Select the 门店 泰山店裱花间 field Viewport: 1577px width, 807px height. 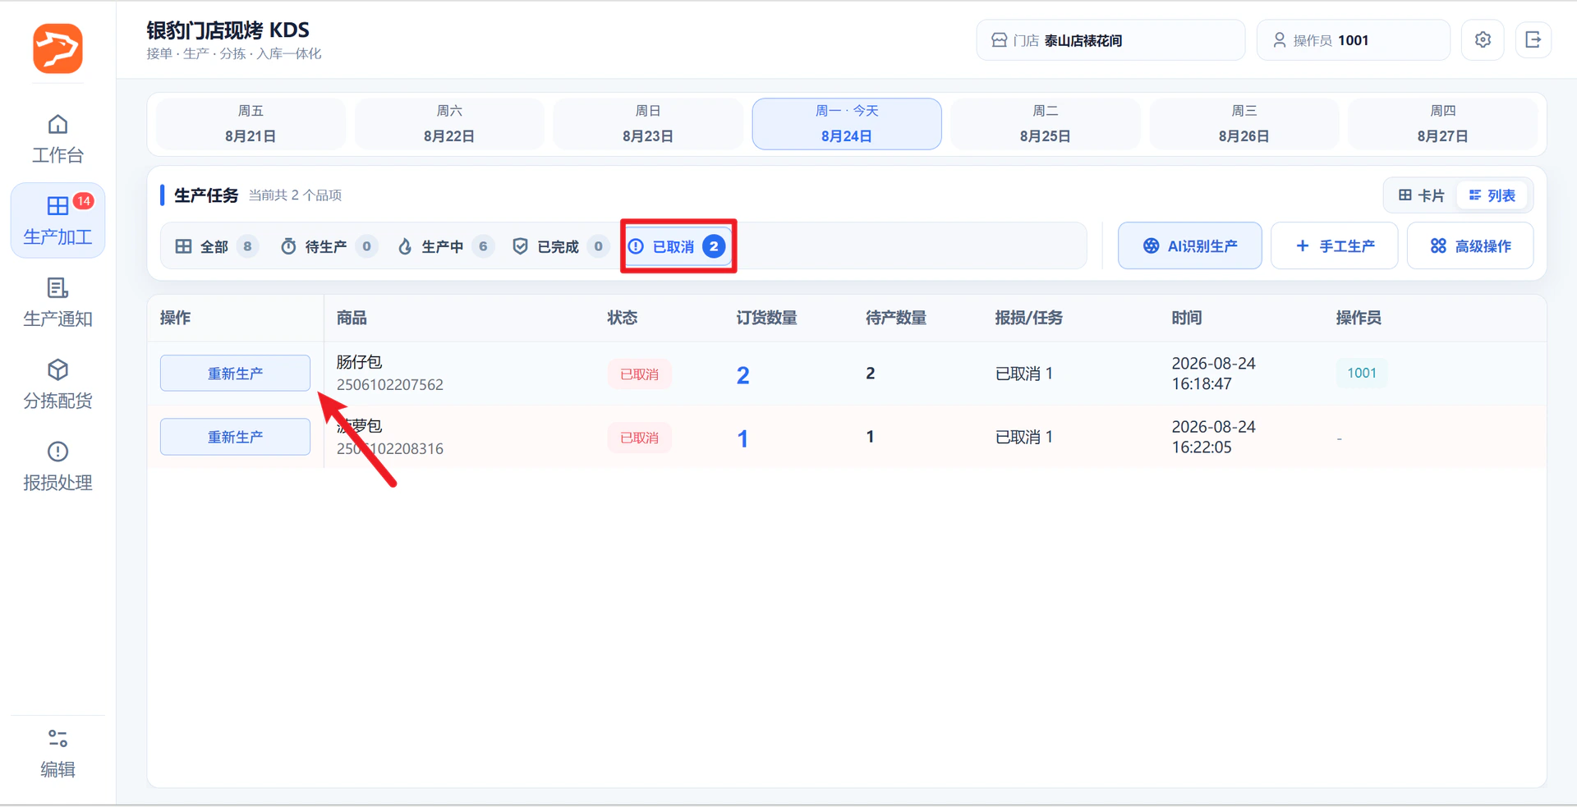1110,40
